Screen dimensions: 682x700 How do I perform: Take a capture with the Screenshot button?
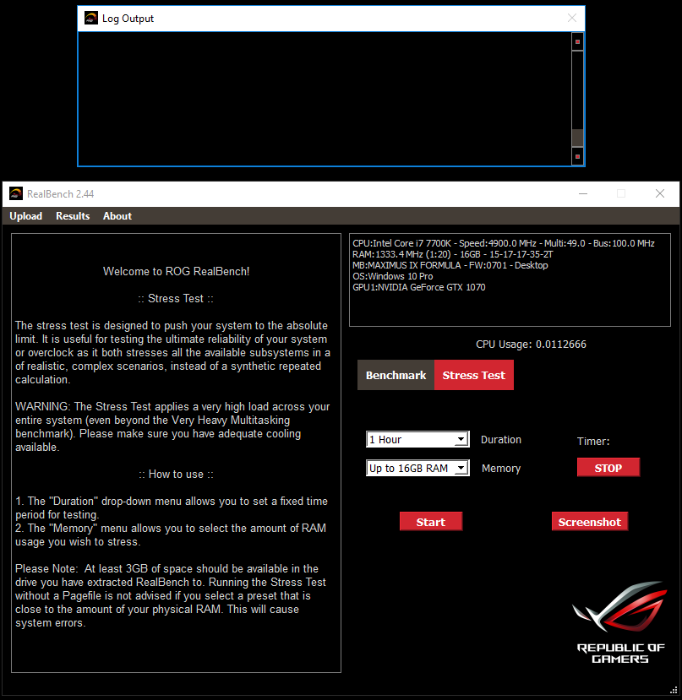(590, 522)
